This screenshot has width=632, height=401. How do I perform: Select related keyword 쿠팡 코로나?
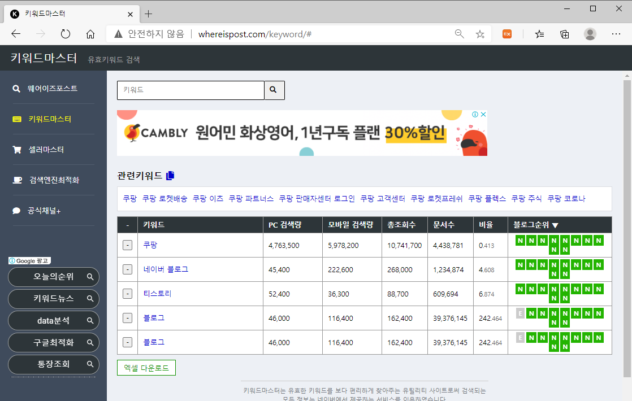[566, 198]
